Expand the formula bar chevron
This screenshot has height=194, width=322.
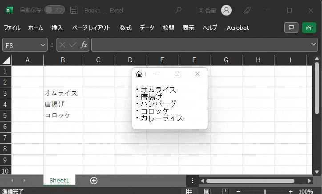click(x=314, y=45)
